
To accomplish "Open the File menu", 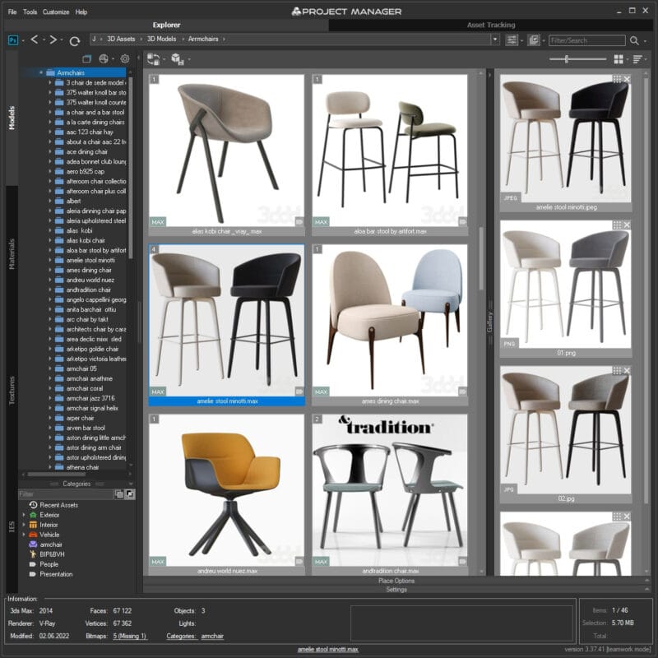I will point(12,12).
